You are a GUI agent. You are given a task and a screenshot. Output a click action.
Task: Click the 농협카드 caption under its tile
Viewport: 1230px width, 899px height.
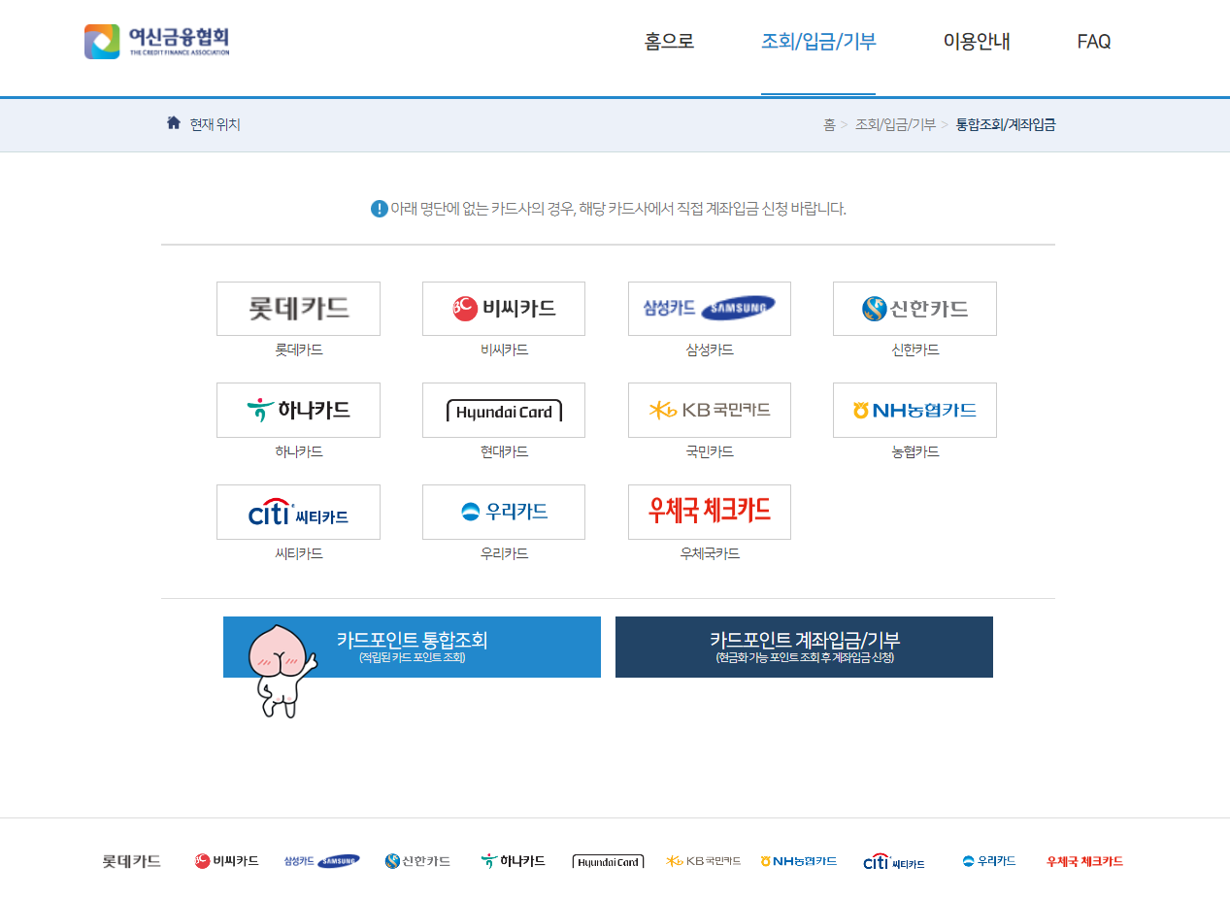click(x=915, y=451)
